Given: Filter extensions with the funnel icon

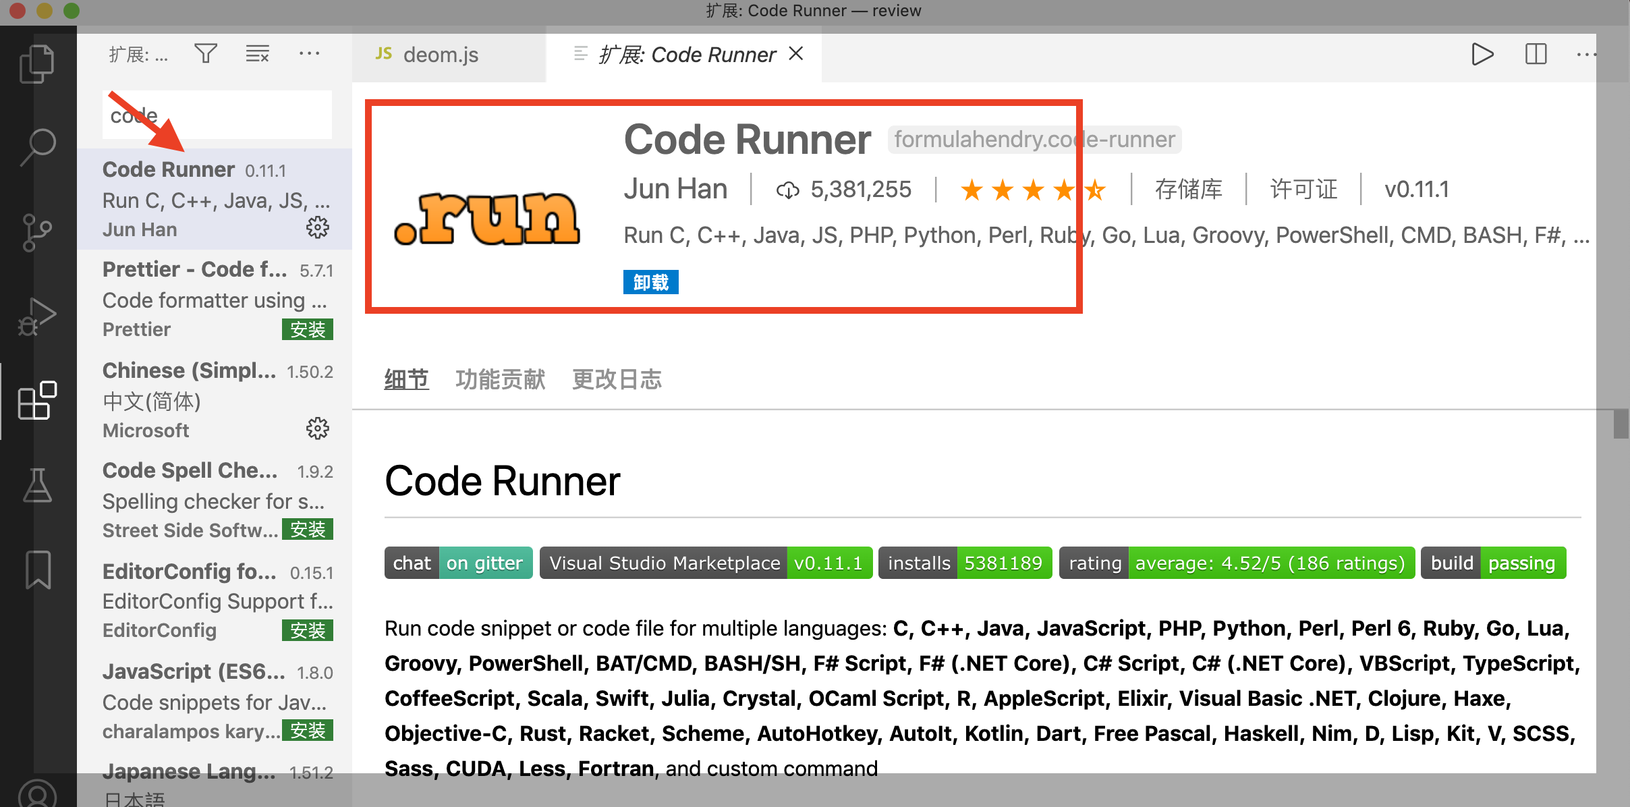Looking at the screenshot, I should (x=206, y=53).
